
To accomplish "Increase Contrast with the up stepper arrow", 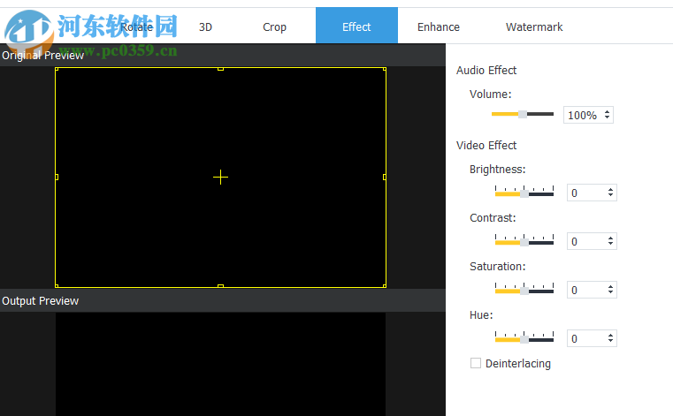I will pyautogui.click(x=610, y=238).
